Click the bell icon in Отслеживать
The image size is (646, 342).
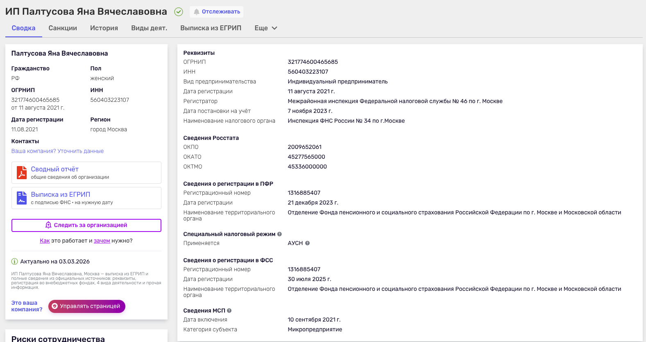click(x=197, y=12)
